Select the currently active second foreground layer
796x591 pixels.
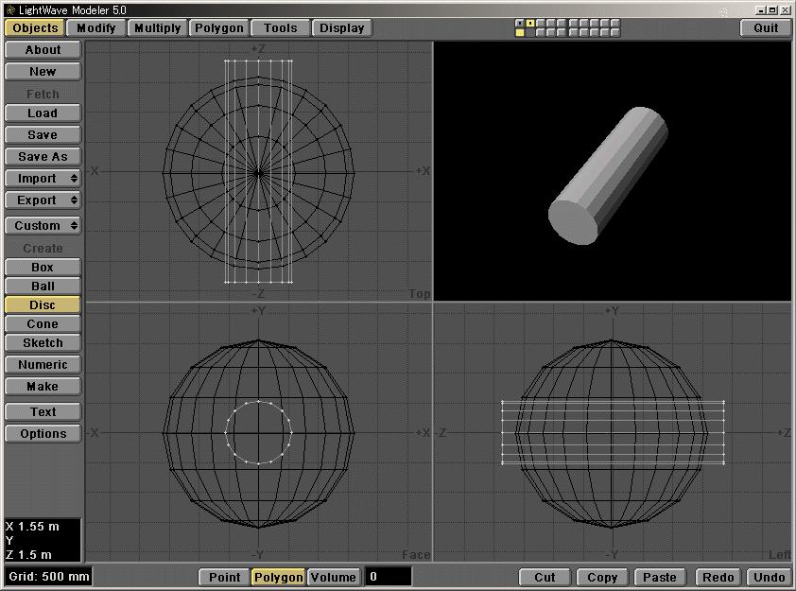[529, 25]
